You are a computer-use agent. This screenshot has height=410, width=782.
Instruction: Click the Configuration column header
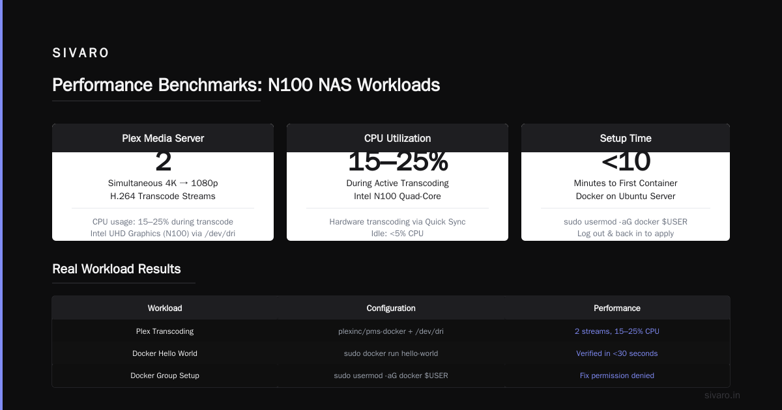391,308
